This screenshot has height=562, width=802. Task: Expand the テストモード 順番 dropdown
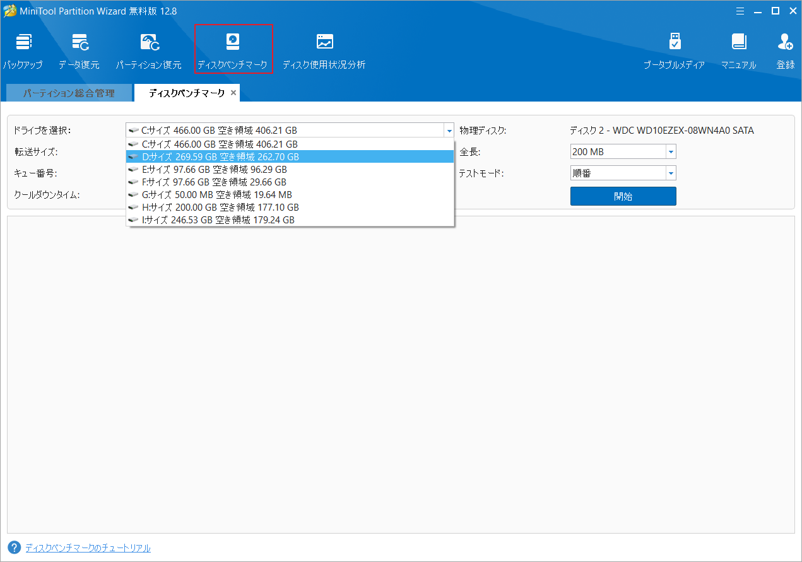point(671,173)
